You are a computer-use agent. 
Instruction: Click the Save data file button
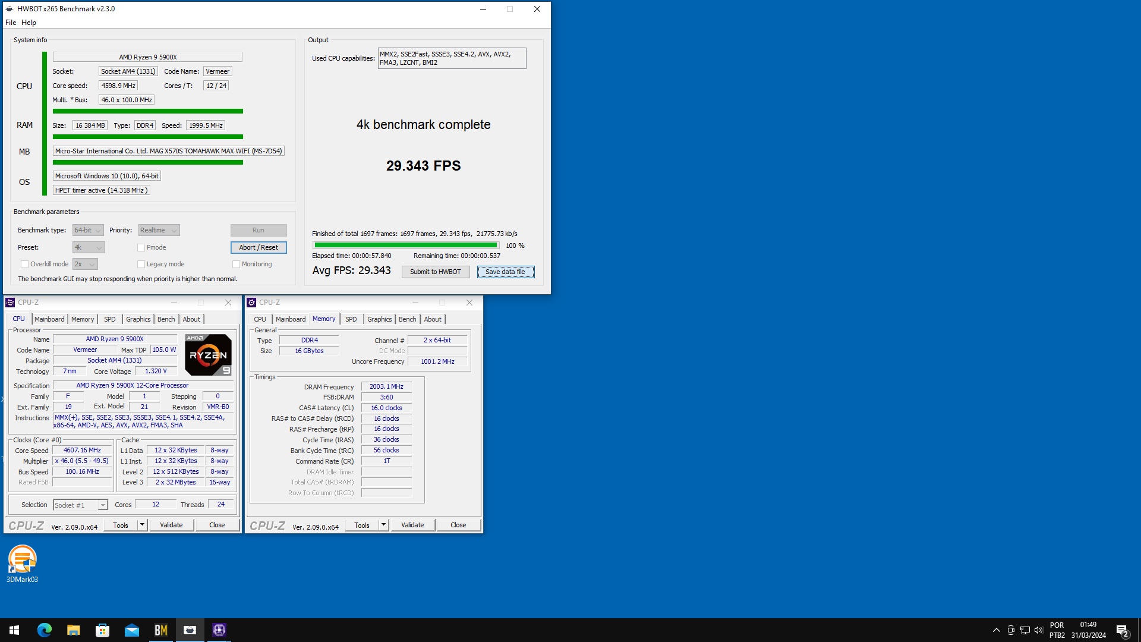506,272
